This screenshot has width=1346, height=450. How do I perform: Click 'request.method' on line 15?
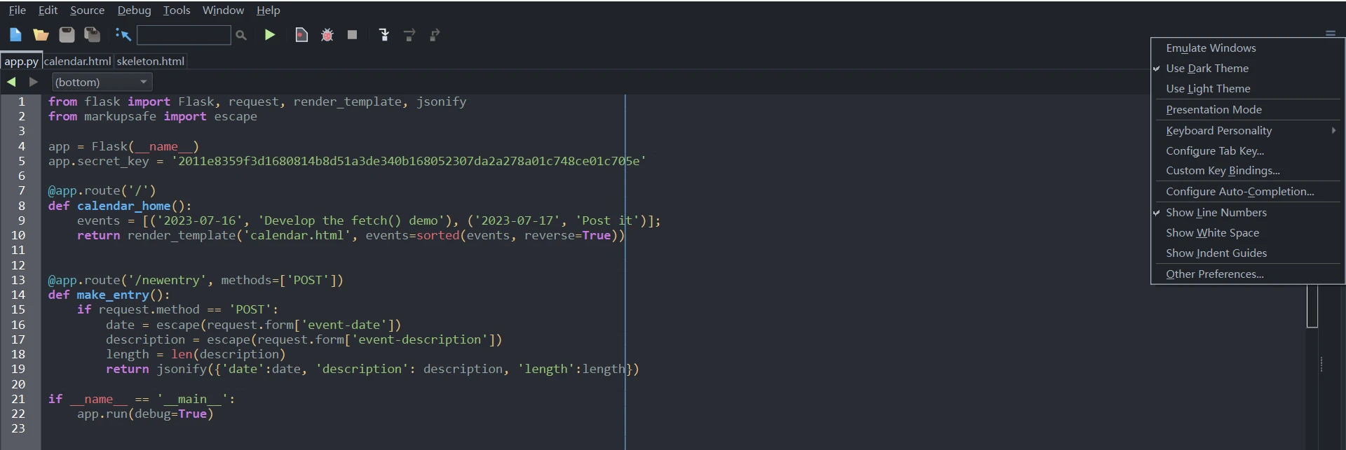pos(149,309)
